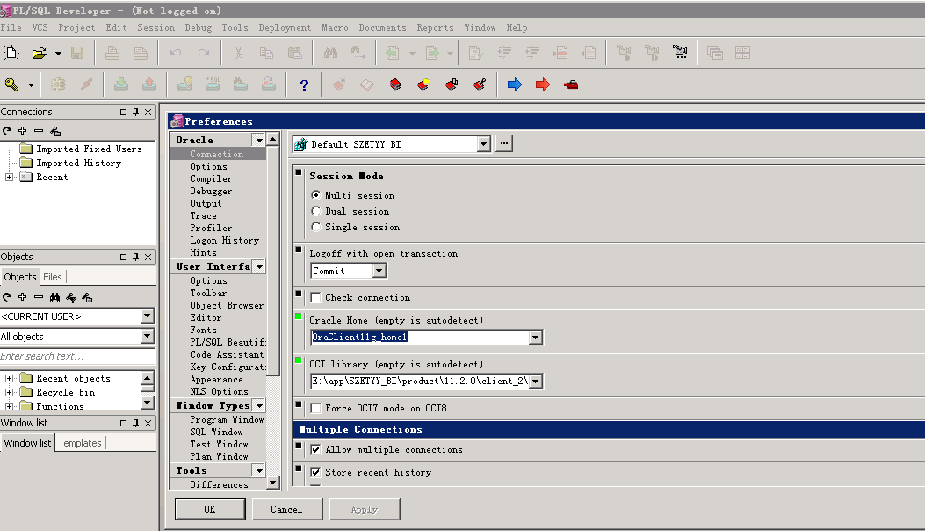925x531 pixels.
Task: Open the Session menu
Action: point(155,28)
